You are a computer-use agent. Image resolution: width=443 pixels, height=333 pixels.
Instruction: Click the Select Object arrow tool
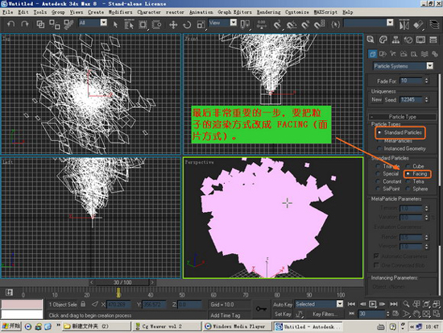click(115, 25)
